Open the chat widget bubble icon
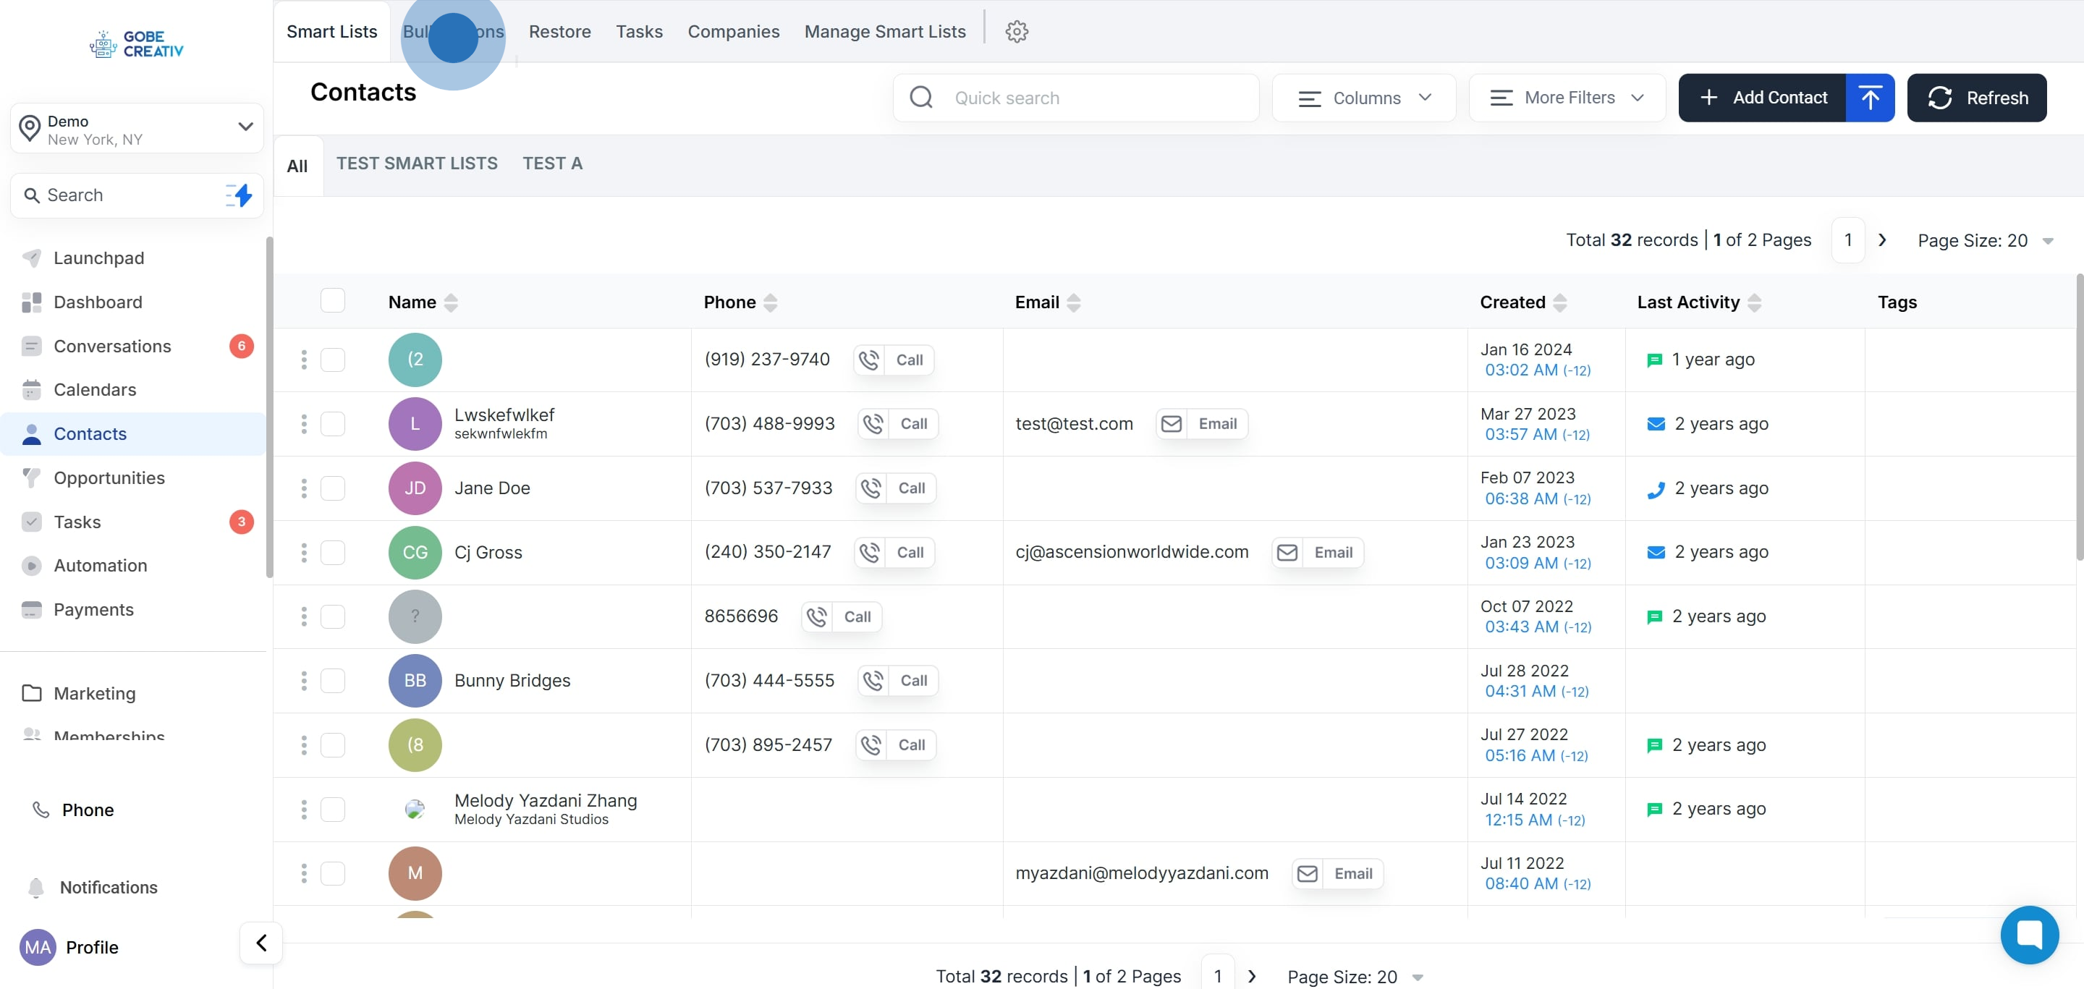The width and height of the screenshot is (2084, 989). point(2028,934)
